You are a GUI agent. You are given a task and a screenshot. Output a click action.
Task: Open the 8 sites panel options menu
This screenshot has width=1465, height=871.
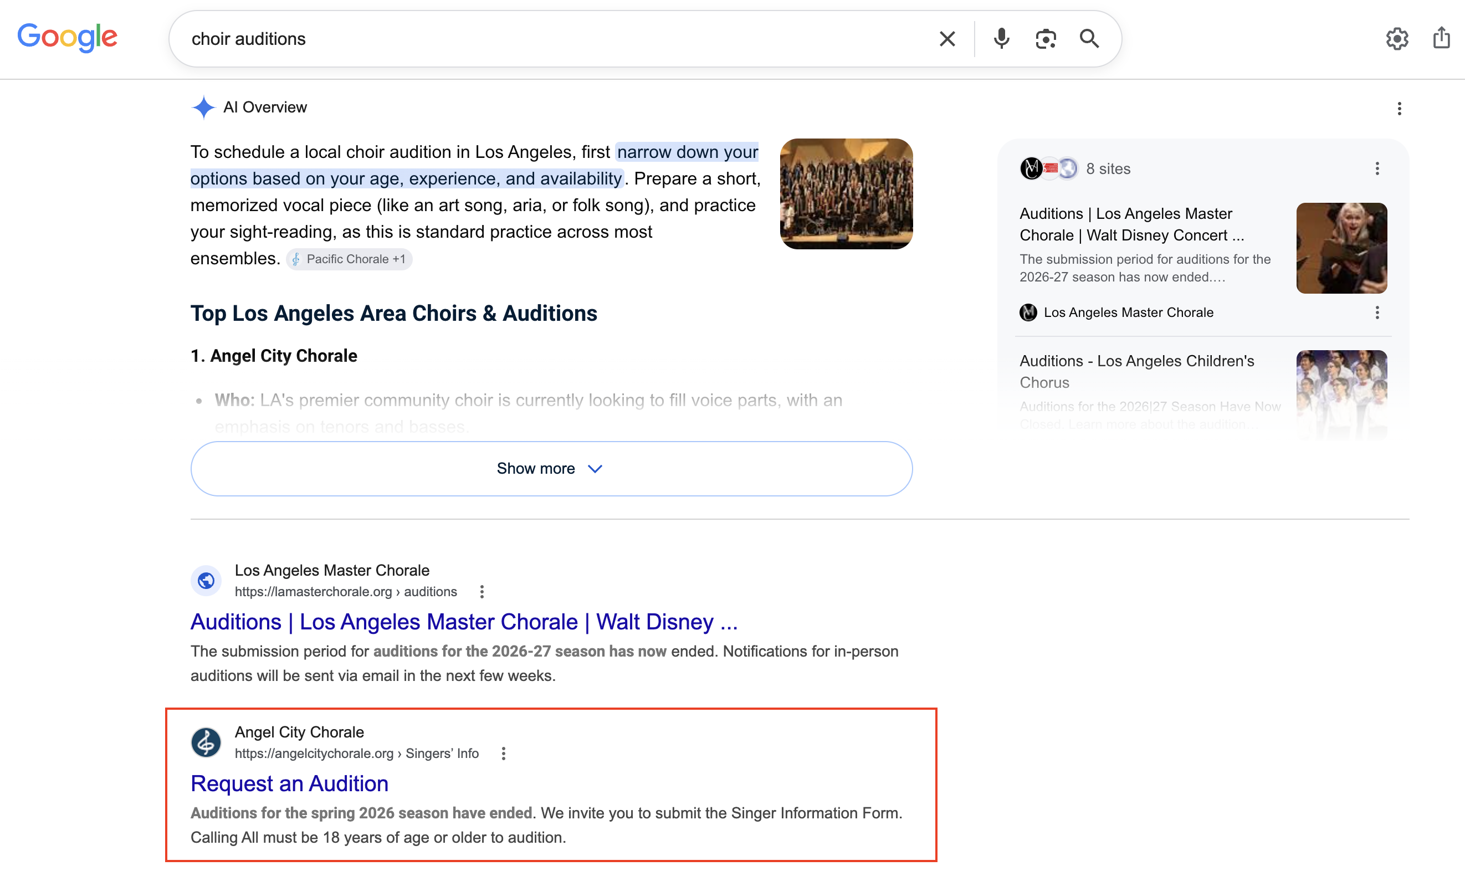(x=1377, y=169)
